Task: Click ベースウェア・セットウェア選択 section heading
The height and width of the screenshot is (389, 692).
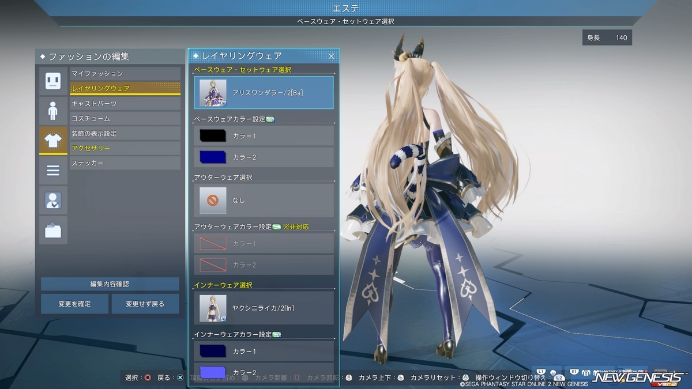Action: click(242, 70)
